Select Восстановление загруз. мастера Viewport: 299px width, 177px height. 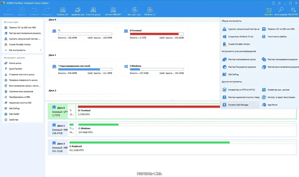tap(22, 86)
